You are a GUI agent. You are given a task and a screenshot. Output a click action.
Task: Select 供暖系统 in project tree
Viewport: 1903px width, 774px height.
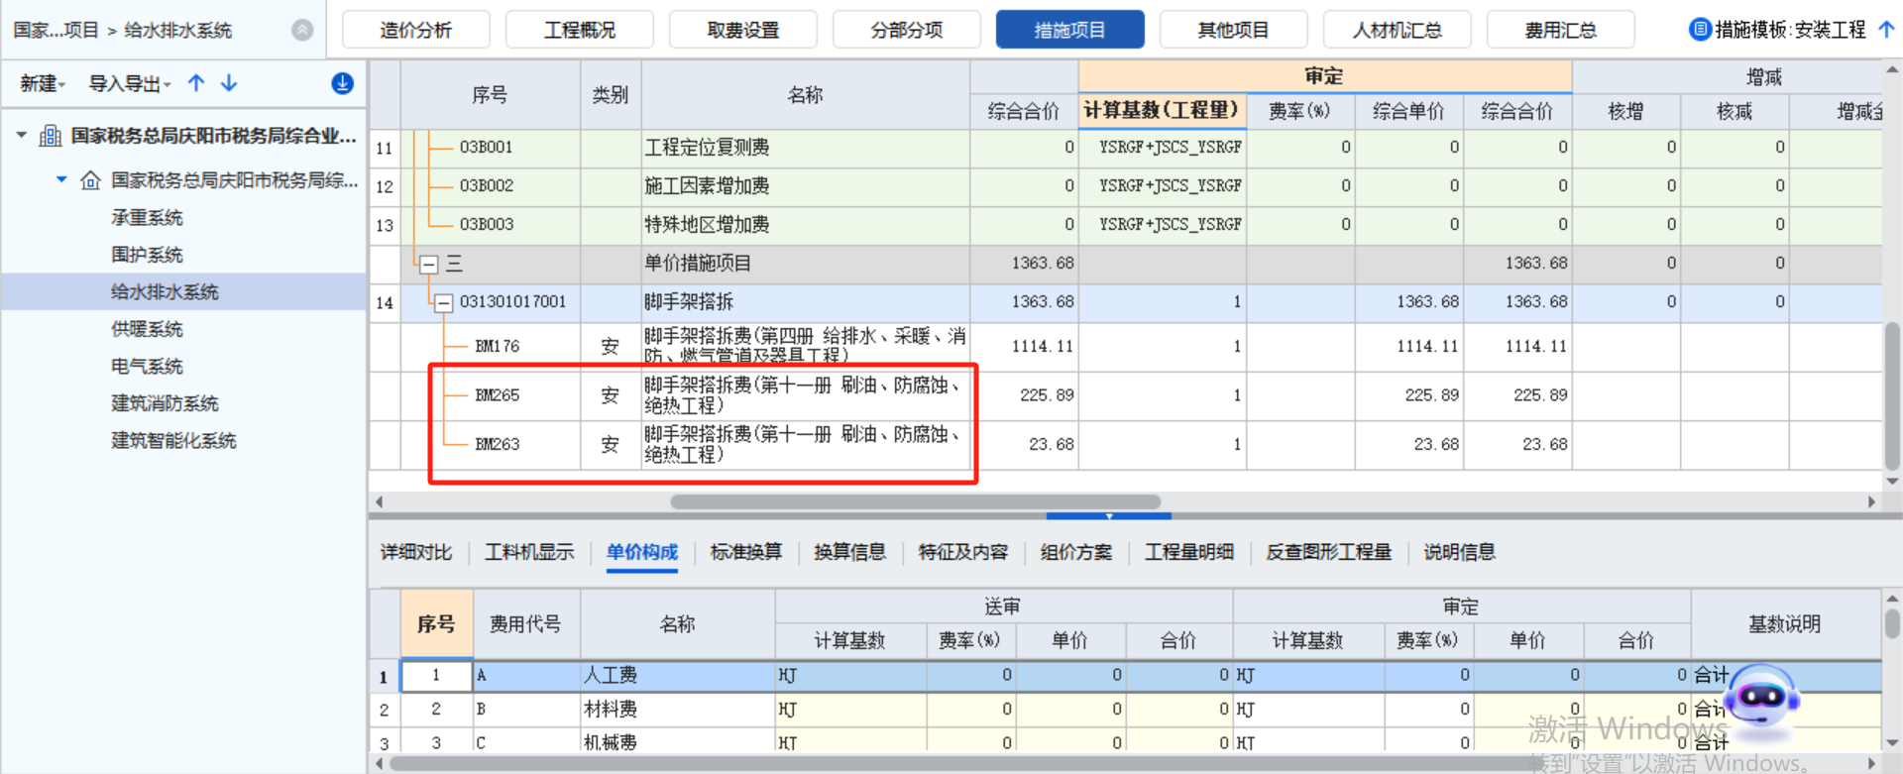click(x=147, y=329)
